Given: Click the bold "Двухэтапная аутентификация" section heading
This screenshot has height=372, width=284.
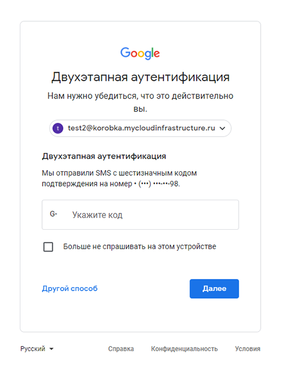Looking at the screenshot, I should tap(104, 156).
